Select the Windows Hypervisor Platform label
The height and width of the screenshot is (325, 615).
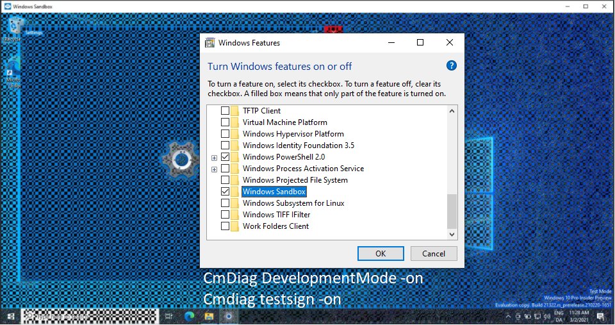[x=293, y=134]
